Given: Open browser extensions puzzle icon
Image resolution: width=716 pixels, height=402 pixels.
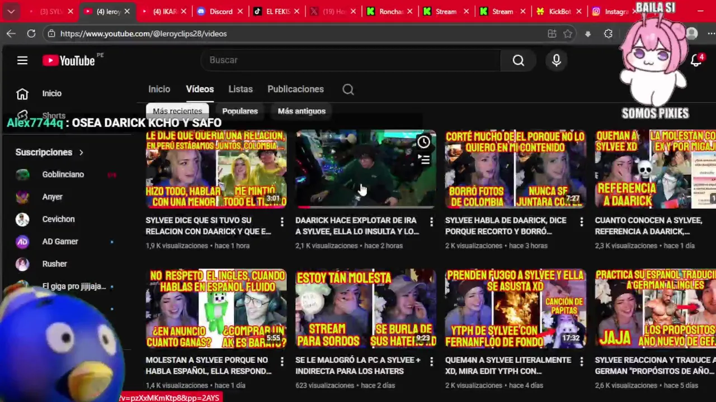Looking at the screenshot, I should tap(608, 33).
